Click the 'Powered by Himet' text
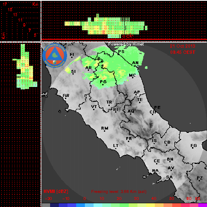This screenshot has height=207, width=207. (x=126, y=44)
